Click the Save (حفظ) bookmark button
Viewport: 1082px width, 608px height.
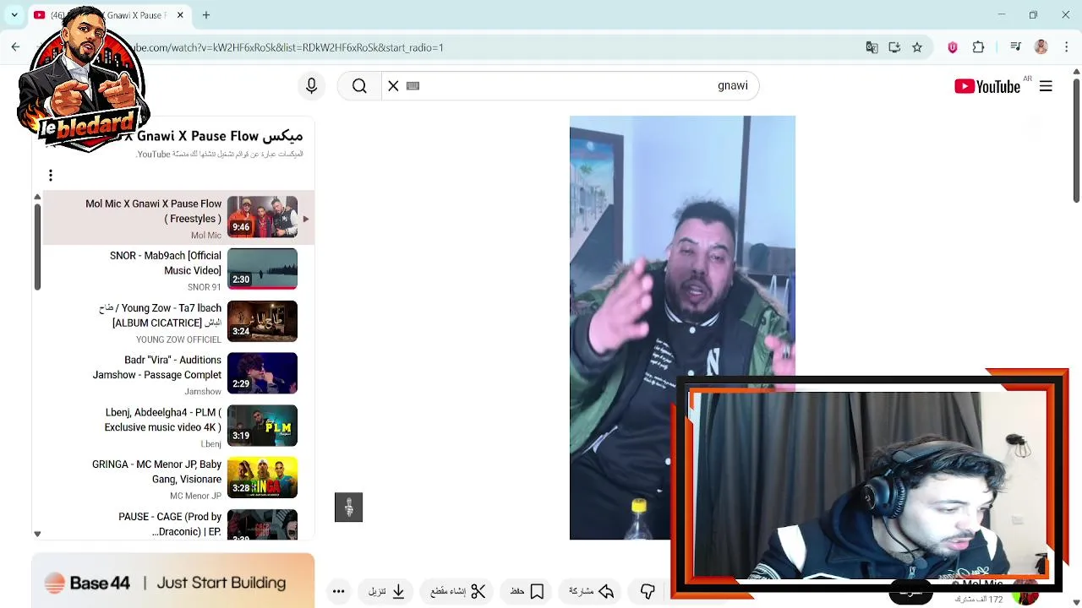tap(527, 591)
